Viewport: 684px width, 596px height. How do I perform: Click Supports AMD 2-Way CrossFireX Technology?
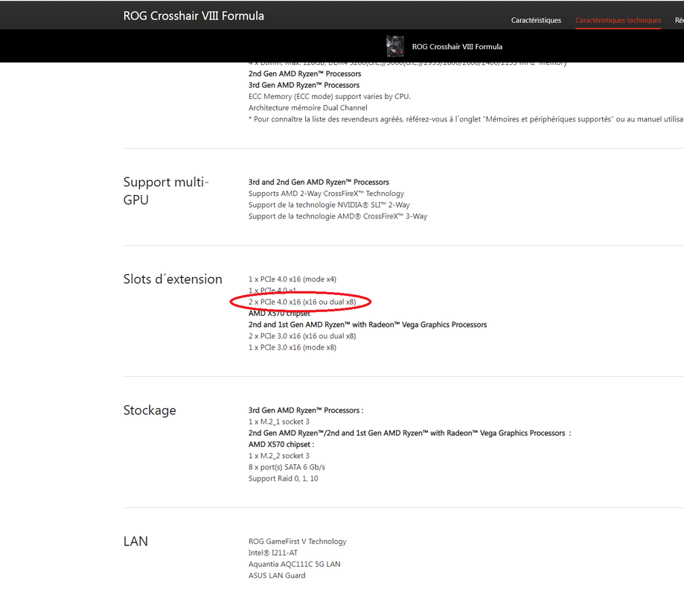tap(326, 194)
